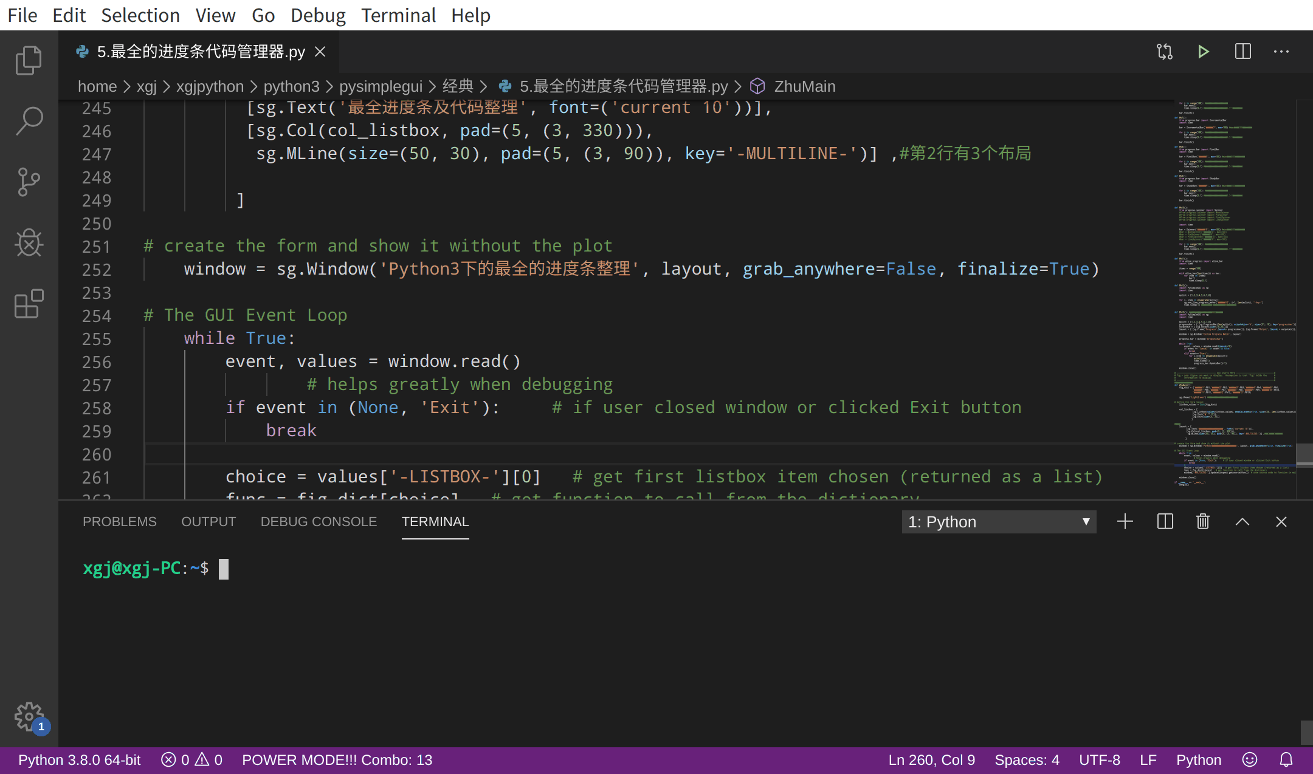The image size is (1313, 774).
Task: Kill terminal using trash icon
Action: click(1202, 522)
